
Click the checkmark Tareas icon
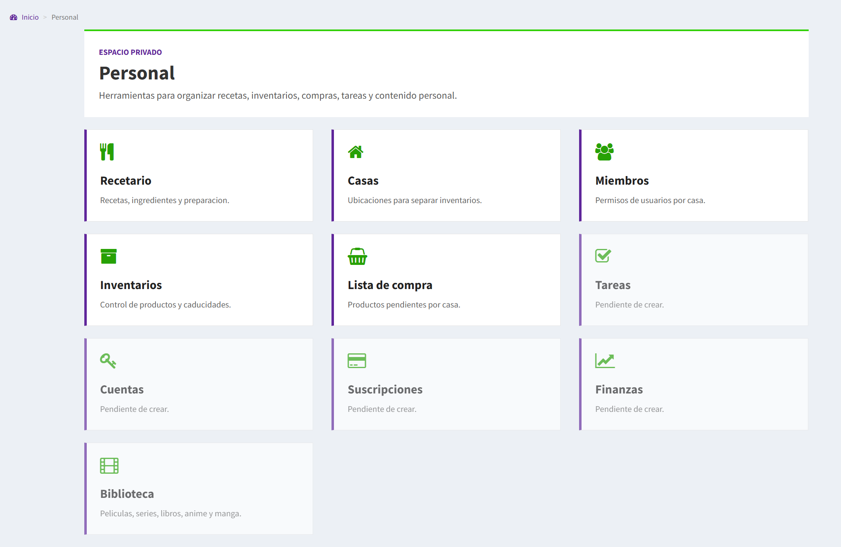tap(603, 256)
